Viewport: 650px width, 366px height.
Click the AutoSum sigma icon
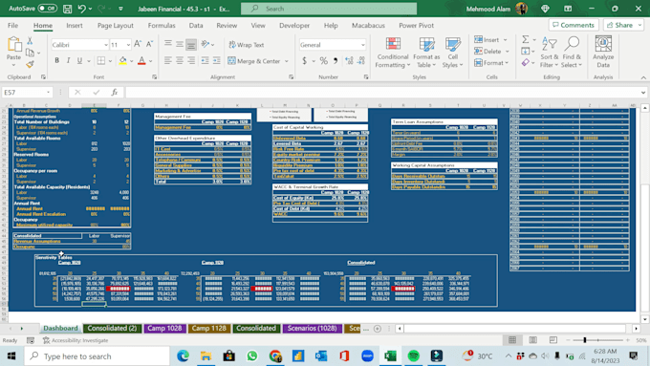(525, 39)
